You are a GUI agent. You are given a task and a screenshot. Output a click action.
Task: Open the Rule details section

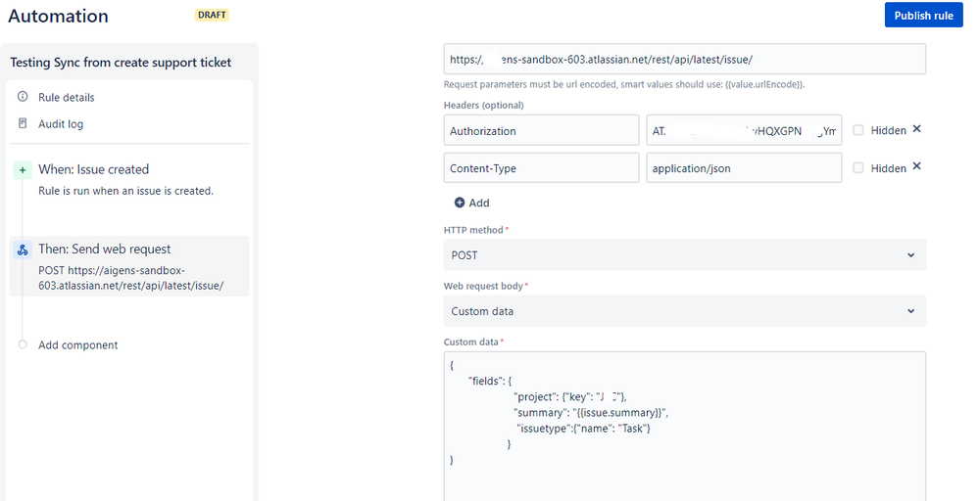67,97
